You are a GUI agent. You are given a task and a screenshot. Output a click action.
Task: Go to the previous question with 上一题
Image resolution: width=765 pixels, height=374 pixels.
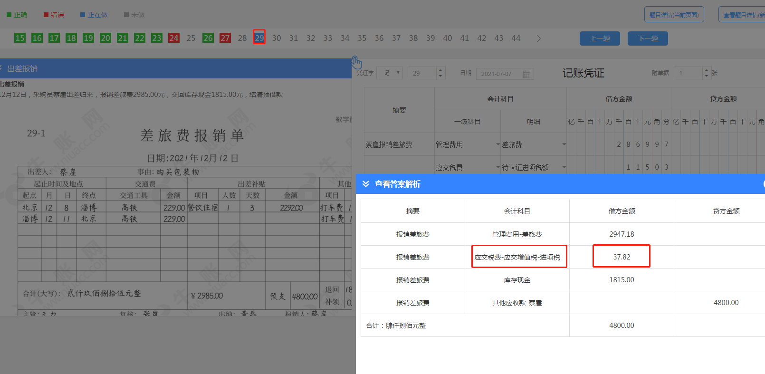[x=600, y=38]
